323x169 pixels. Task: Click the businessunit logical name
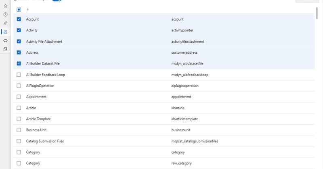click(x=181, y=130)
